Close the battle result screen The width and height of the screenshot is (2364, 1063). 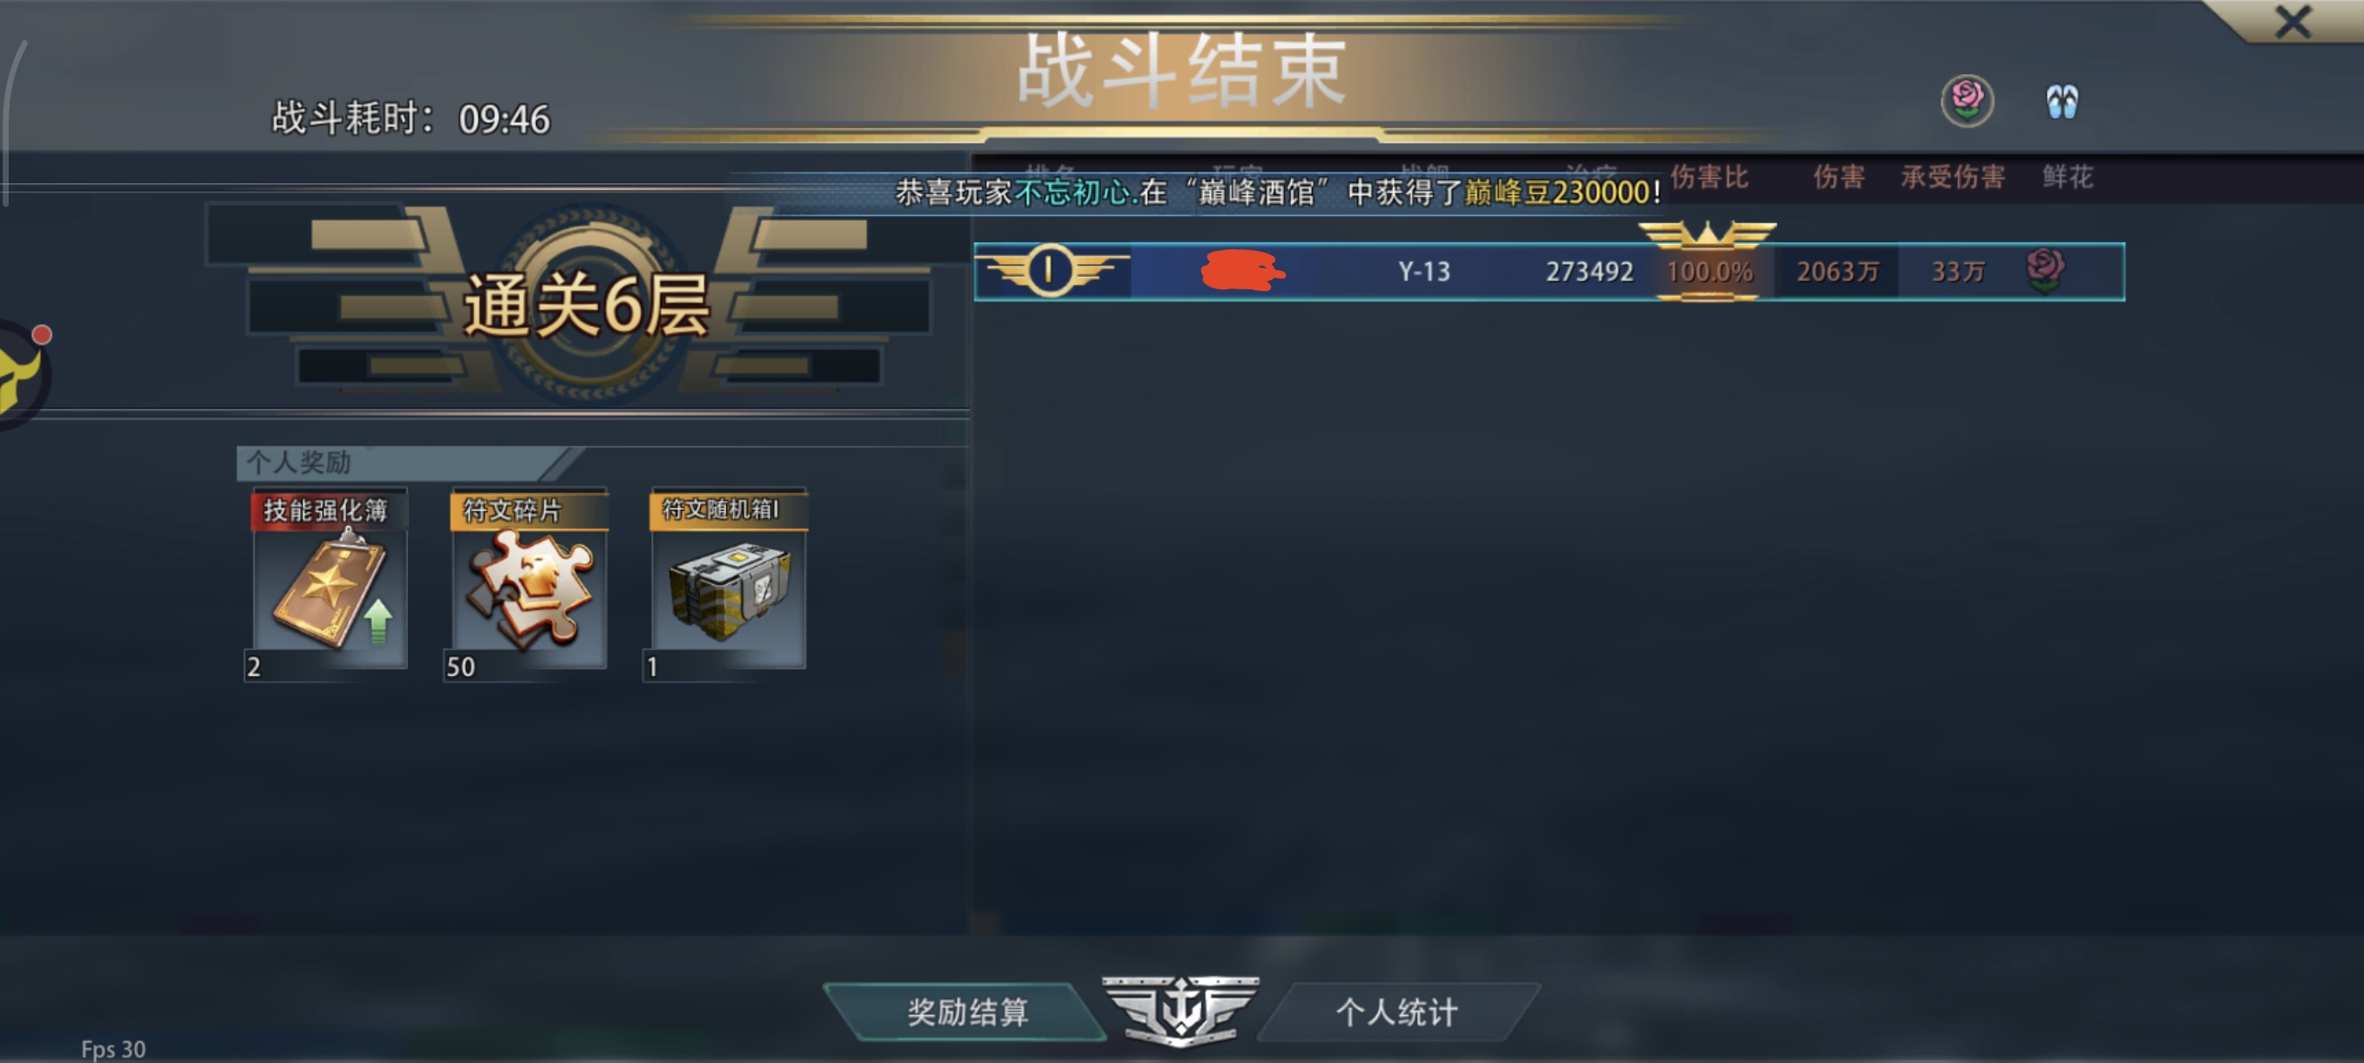2293,22
